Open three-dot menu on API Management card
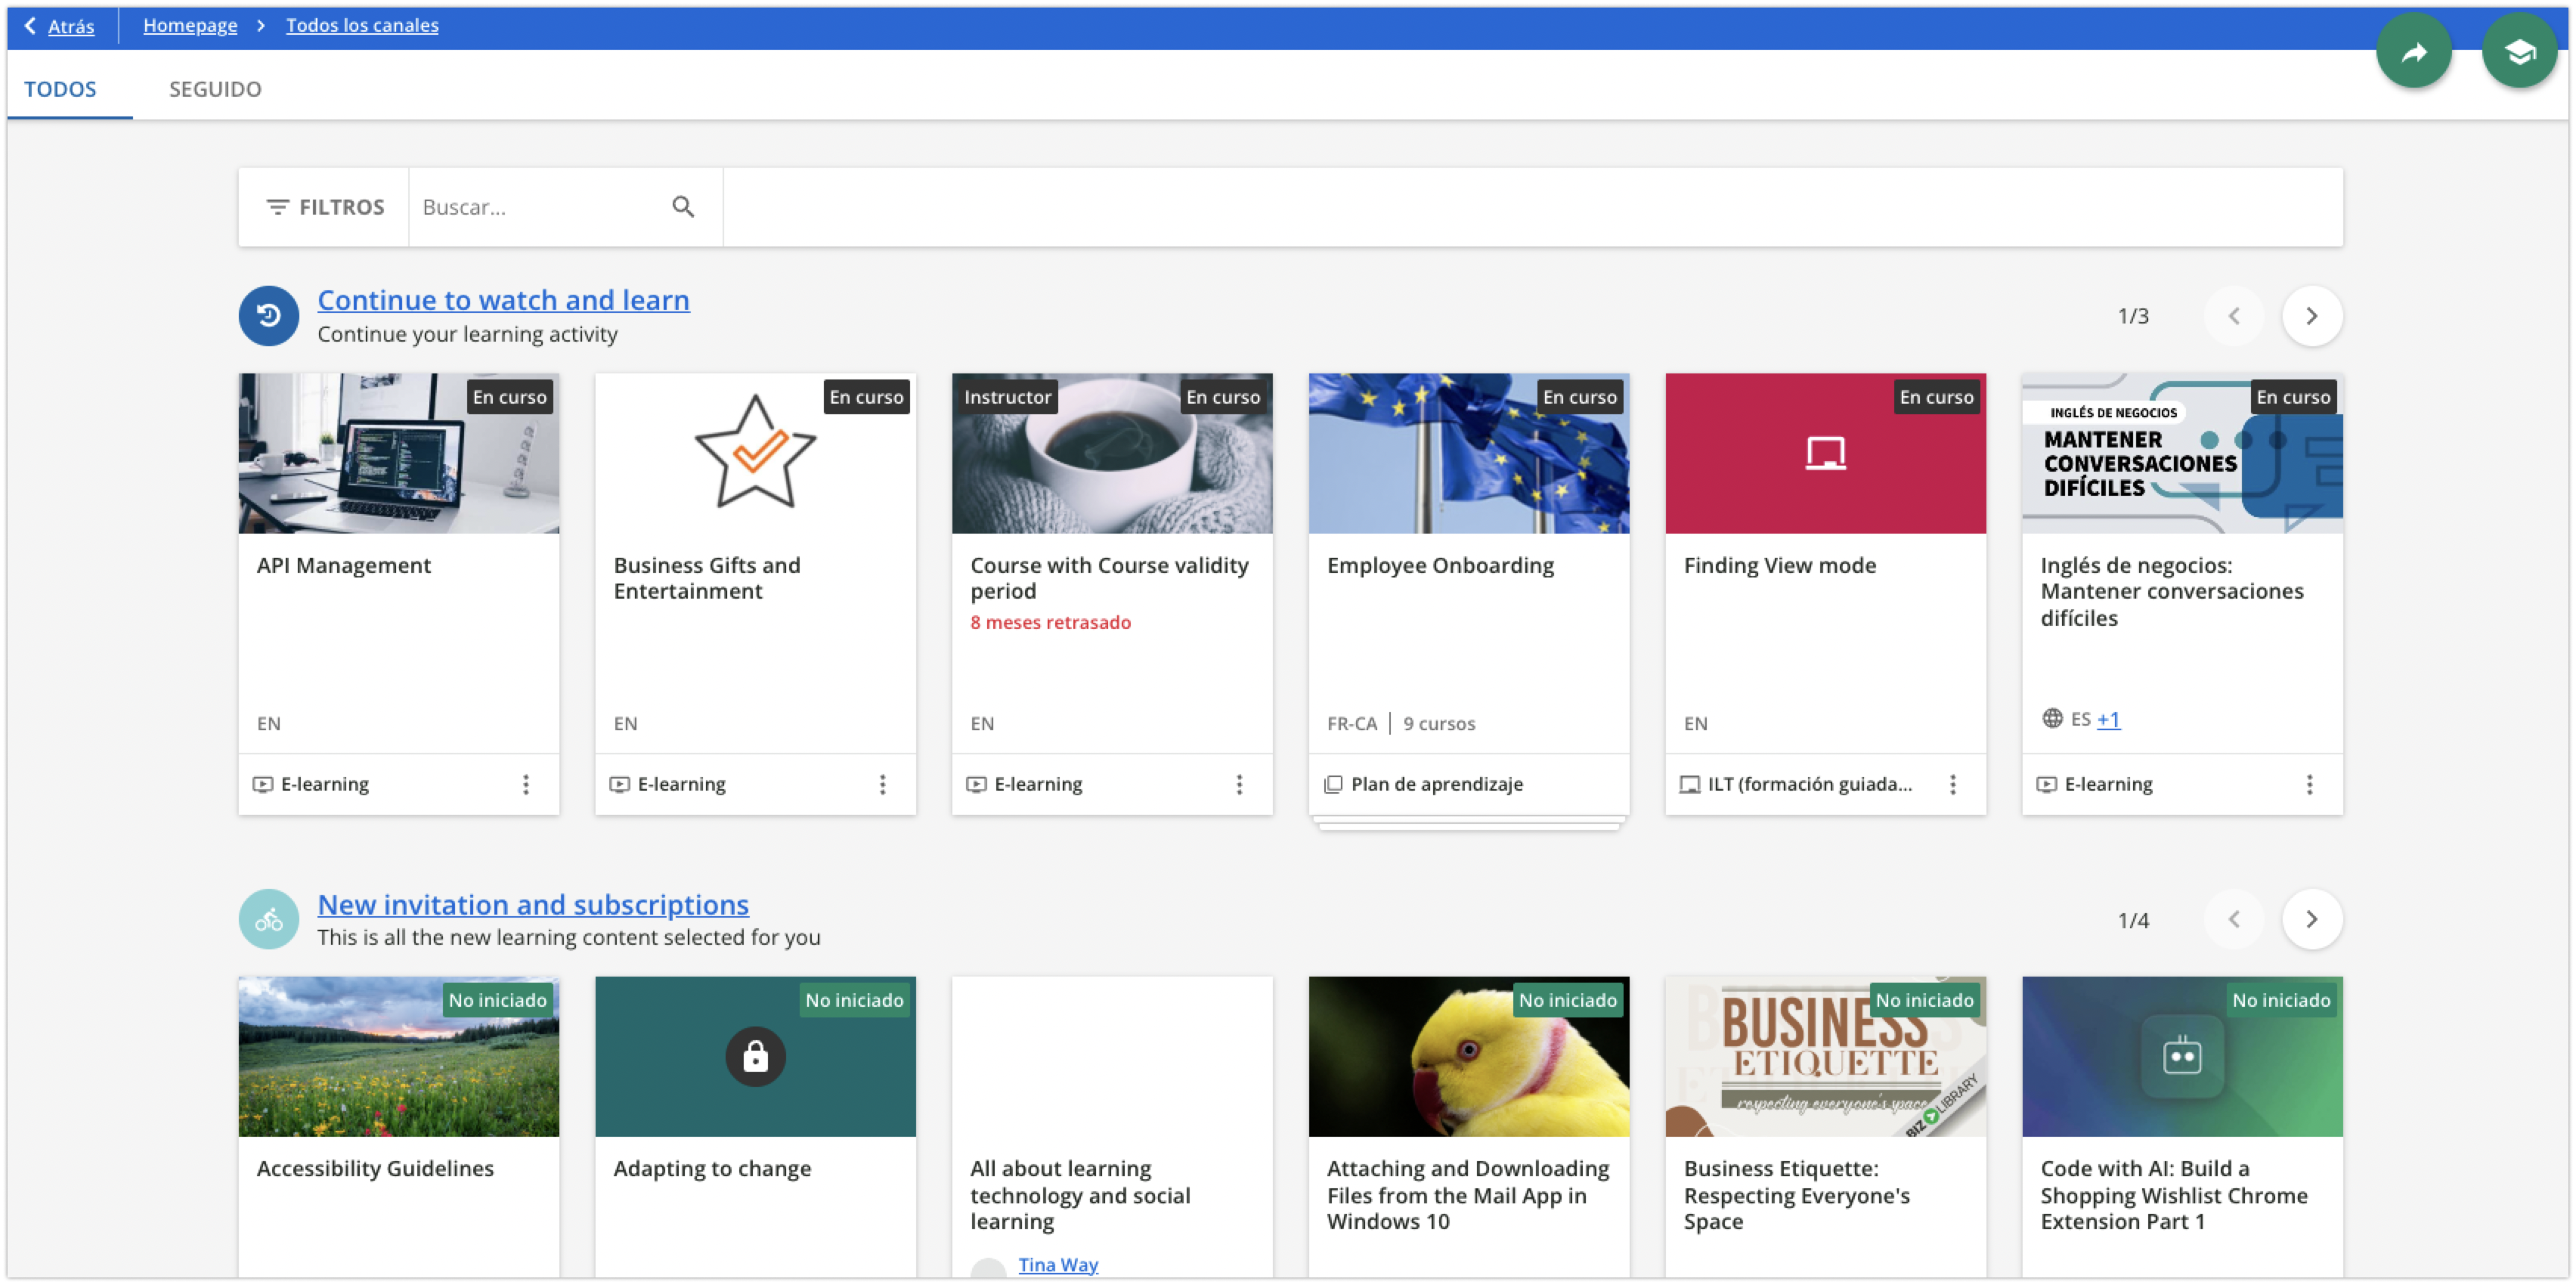The height and width of the screenshot is (1285, 2576). click(526, 785)
